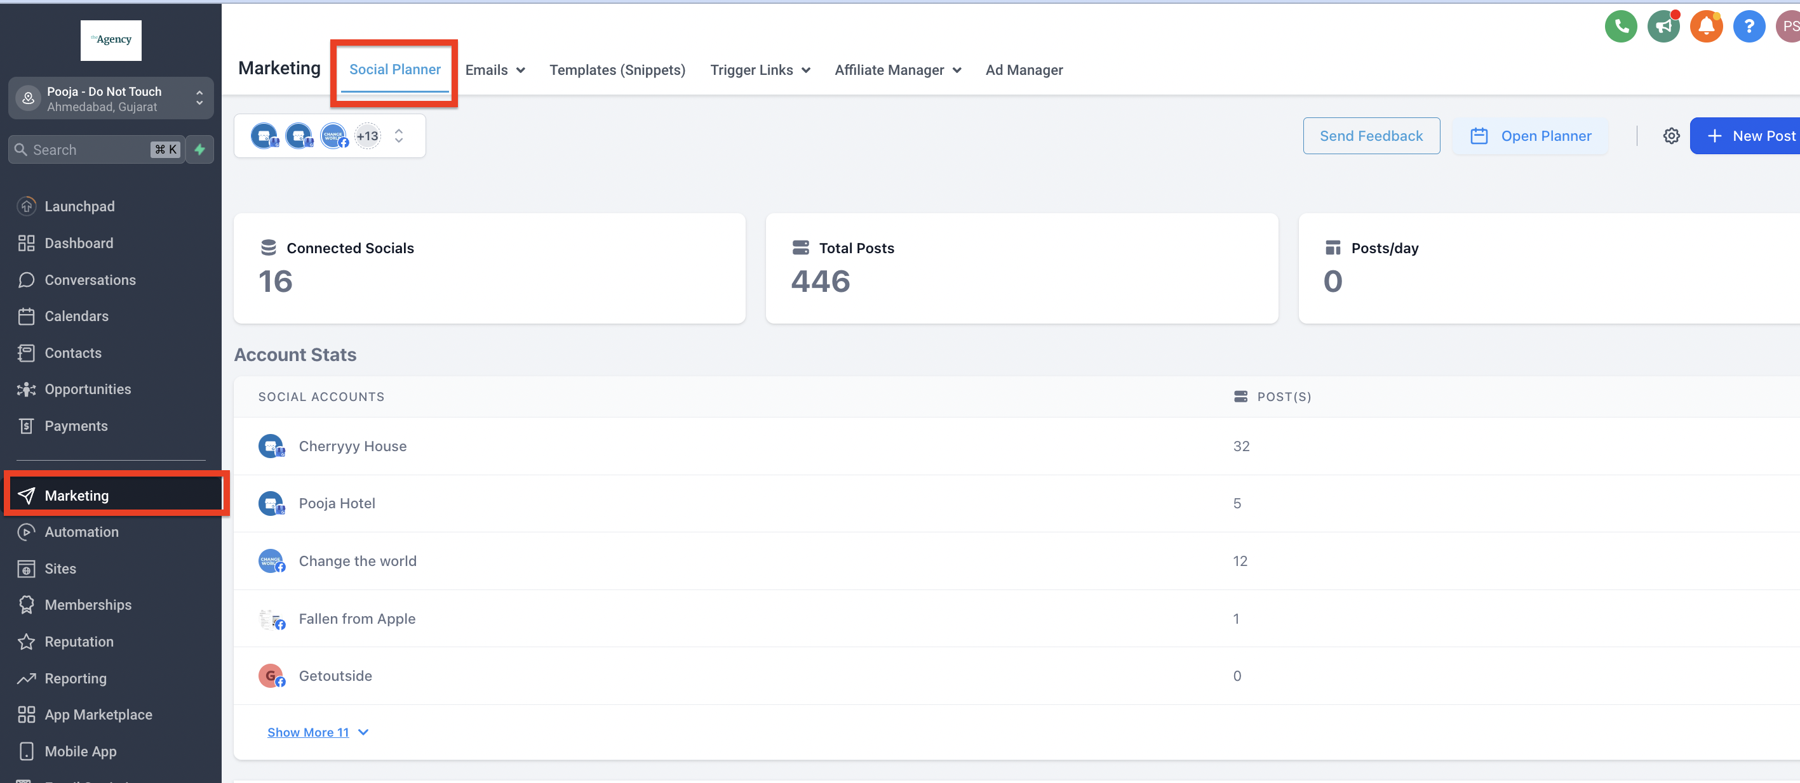Switch to the Templates (Snippets) tab
The width and height of the screenshot is (1800, 783).
(x=617, y=70)
